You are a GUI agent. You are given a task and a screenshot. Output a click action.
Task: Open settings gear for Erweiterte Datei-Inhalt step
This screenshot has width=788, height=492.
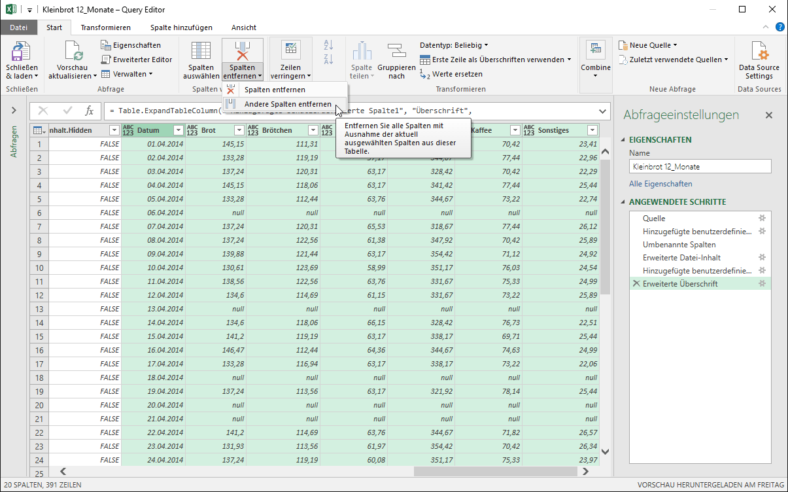pos(762,257)
